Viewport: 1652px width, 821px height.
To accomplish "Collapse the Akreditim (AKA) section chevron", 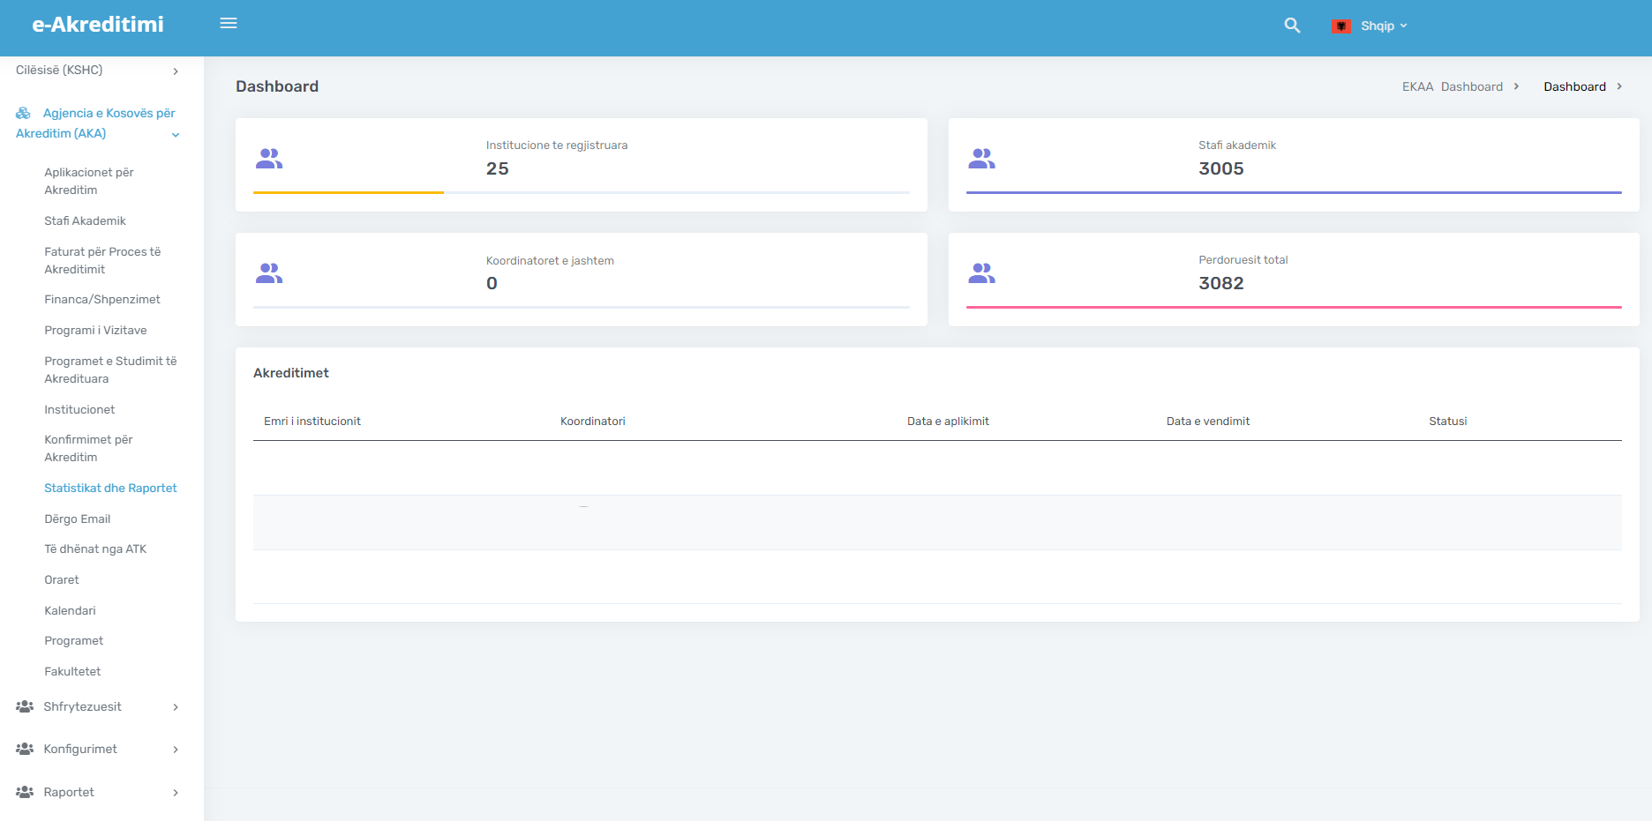I will tap(176, 135).
